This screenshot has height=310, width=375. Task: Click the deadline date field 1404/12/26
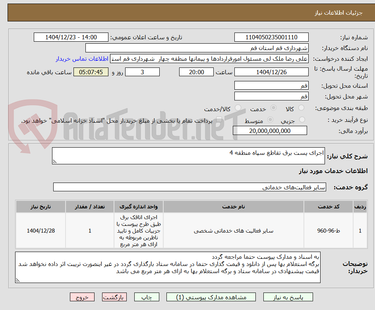click(x=271, y=72)
